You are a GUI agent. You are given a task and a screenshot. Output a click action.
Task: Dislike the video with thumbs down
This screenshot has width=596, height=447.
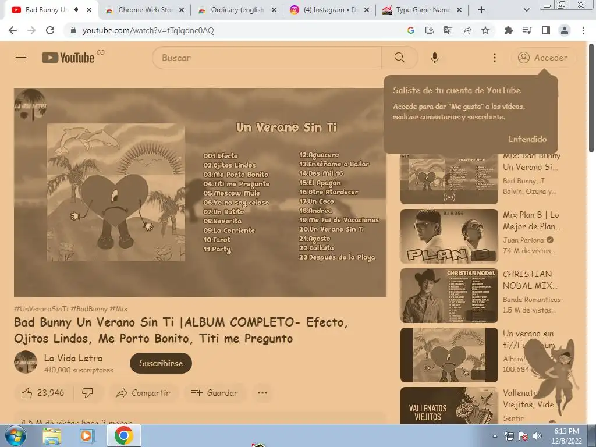point(87,393)
